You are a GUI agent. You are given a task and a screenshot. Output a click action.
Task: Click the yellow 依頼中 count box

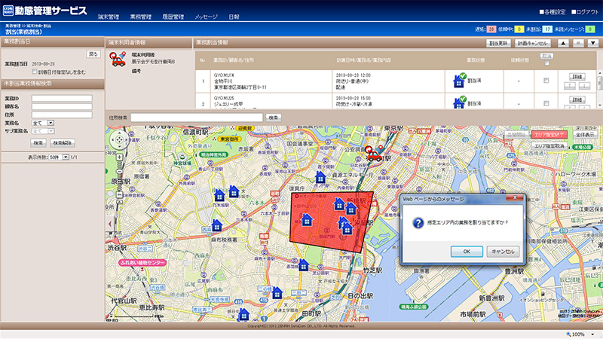pos(519,29)
